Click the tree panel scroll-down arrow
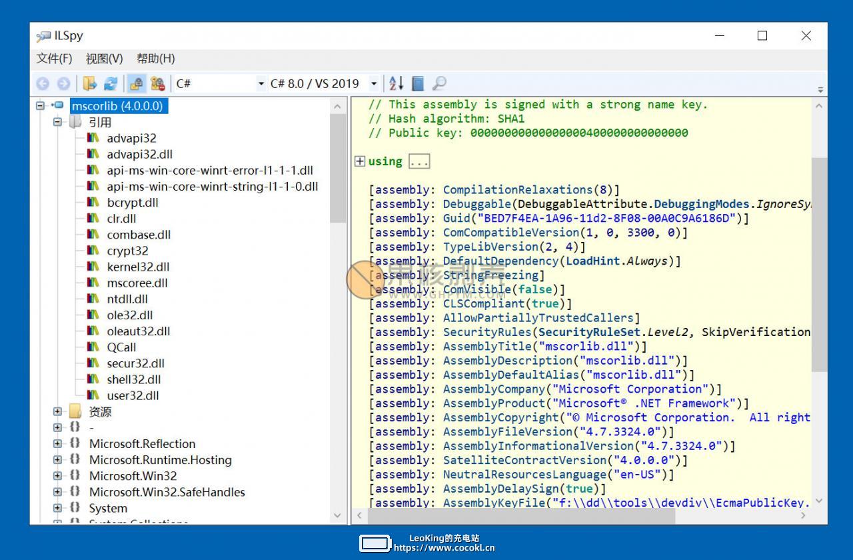The image size is (853, 560). (x=338, y=515)
